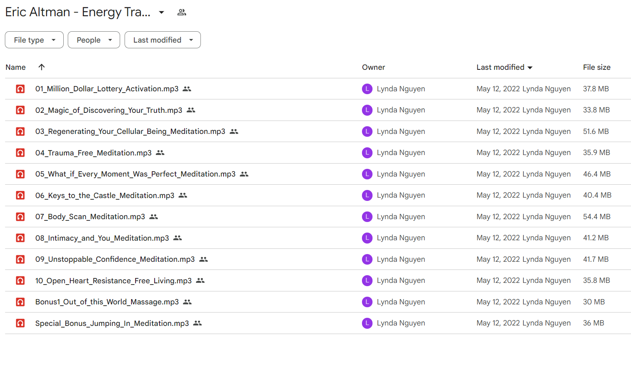Click owner avatar in the 01_Million_Dollar_Lottery row
The width and height of the screenshot is (631, 373).
(x=367, y=89)
